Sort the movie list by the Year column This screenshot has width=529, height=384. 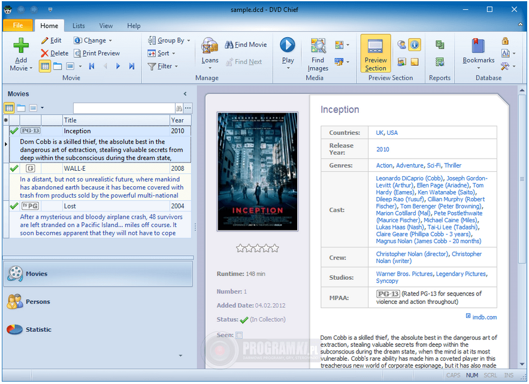point(180,120)
